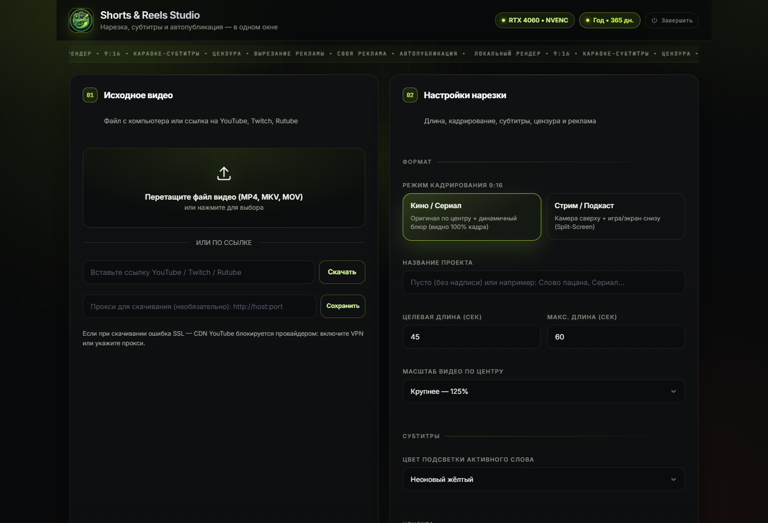
Task: Select Стрим / Подкаст cropping mode
Action: [616, 217]
